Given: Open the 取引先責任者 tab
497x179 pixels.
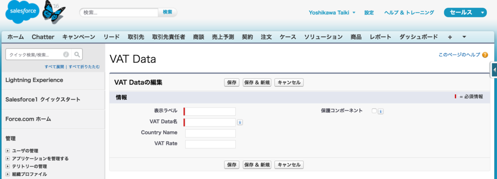Looking at the screenshot, I should pyautogui.click(x=168, y=37).
